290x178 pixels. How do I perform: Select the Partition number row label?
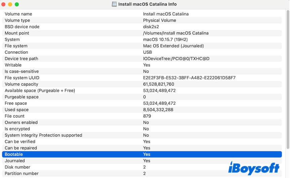click(22, 174)
